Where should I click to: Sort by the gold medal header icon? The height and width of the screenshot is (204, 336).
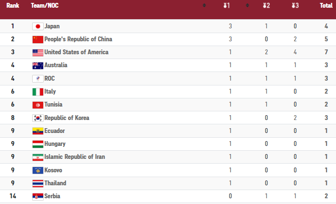pyautogui.click(x=227, y=5)
